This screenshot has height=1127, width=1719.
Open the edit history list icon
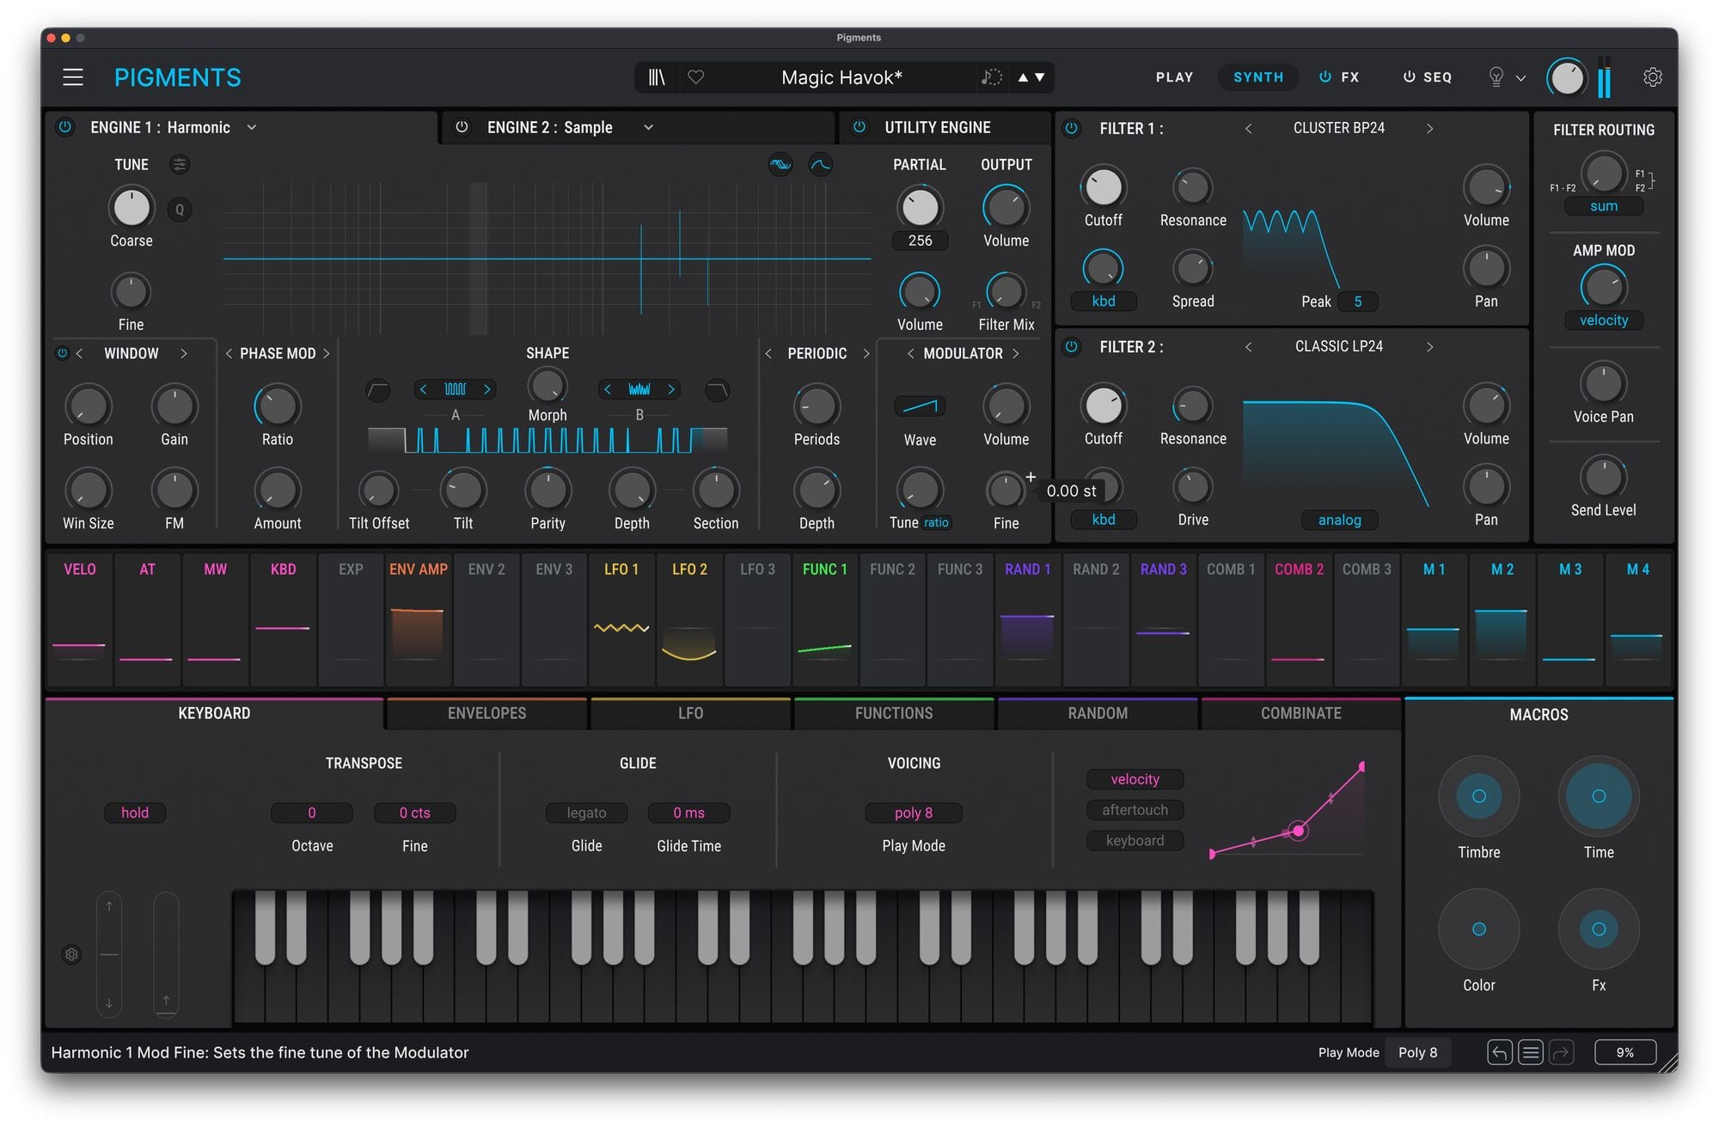(x=1530, y=1052)
